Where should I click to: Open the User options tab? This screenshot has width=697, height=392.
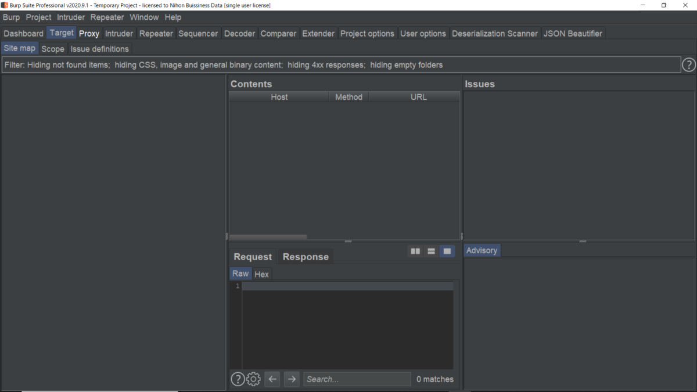(423, 34)
